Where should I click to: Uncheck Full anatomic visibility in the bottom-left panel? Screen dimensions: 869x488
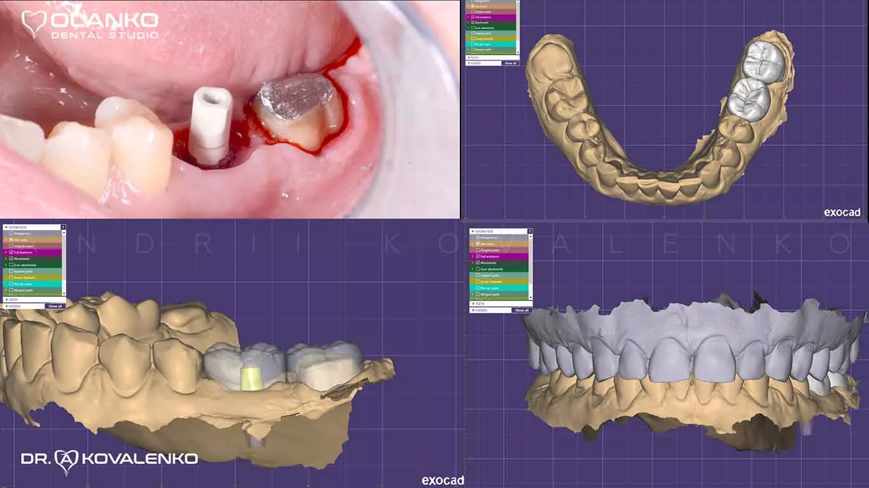coord(11,252)
